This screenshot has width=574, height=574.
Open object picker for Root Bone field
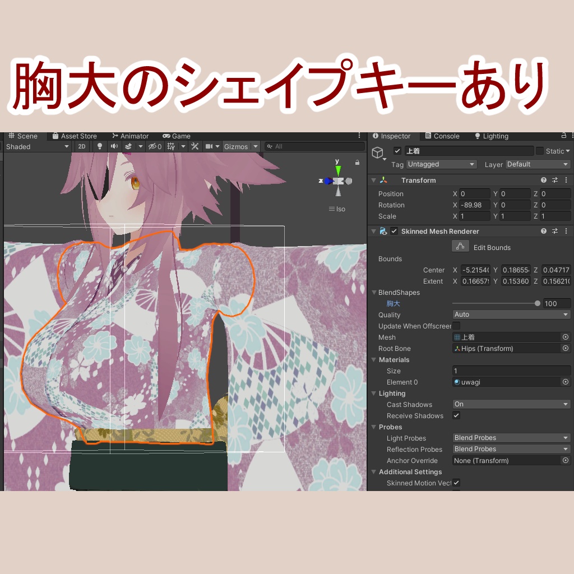(x=566, y=348)
